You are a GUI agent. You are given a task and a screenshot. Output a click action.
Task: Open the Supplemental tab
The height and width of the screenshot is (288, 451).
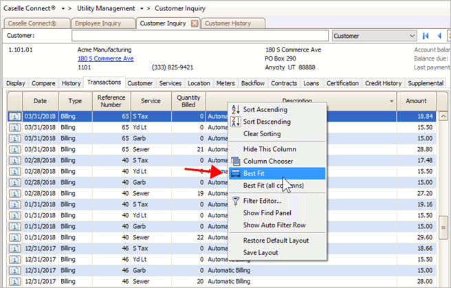[426, 83]
